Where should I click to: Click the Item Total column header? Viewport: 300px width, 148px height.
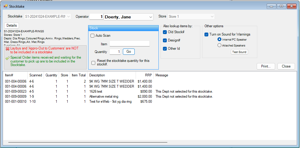(79, 75)
